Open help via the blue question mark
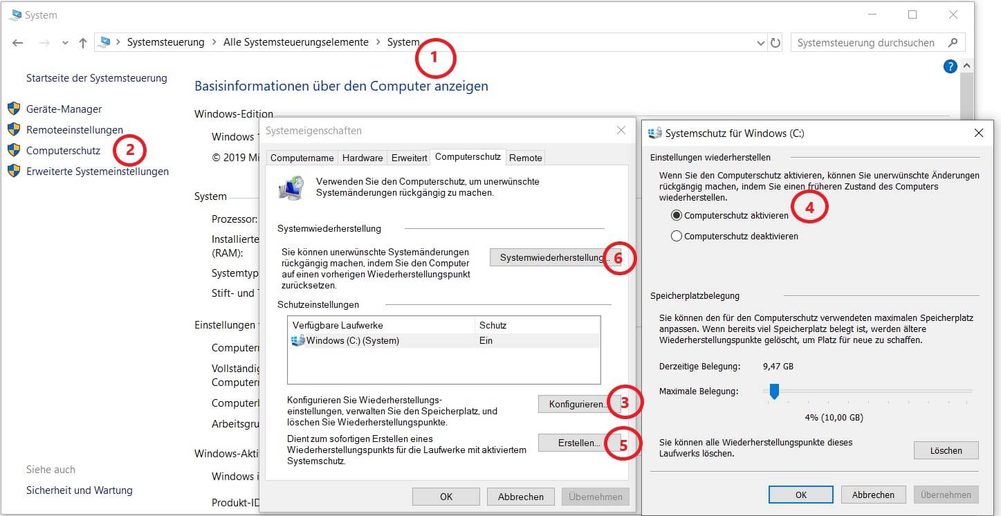The width and height of the screenshot is (1001, 516). (950, 66)
